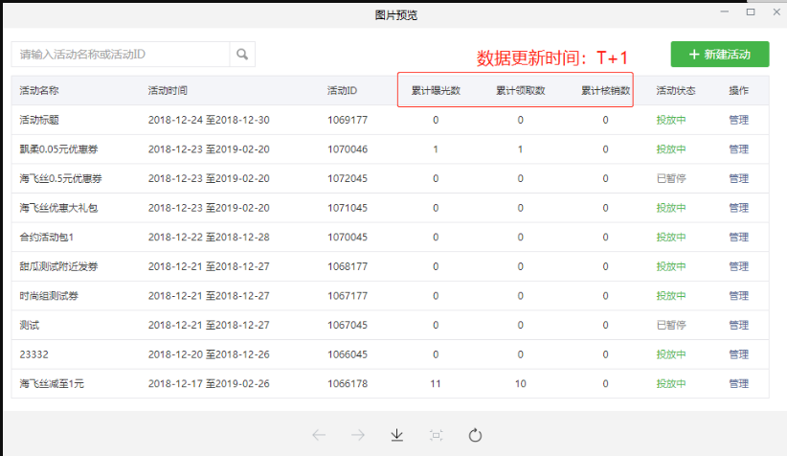Screen dimensions: 787x456
Task: Click activity ID 1070046
Action: coord(348,149)
